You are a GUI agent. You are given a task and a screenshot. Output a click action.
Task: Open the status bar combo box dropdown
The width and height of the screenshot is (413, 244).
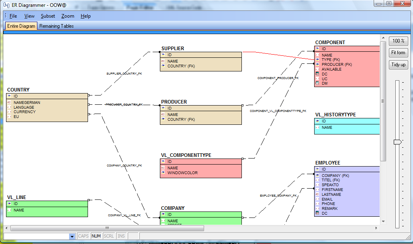coord(72,236)
